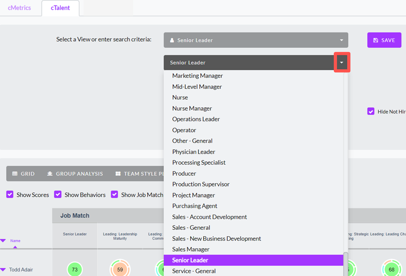406x276 pixels.
Task: Click Todd Adair's Senior Leader score circle of 73
Action: [x=75, y=269]
